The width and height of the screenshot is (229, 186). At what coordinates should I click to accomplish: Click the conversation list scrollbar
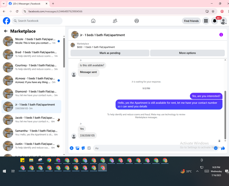(x=64, y=53)
